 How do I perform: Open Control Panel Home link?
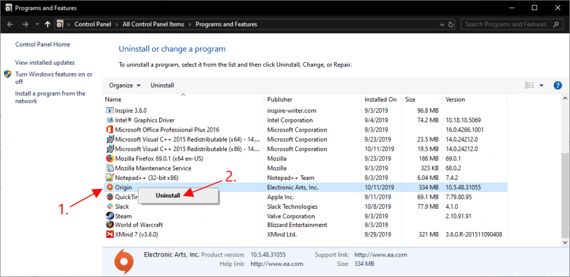tap(43, 44)
